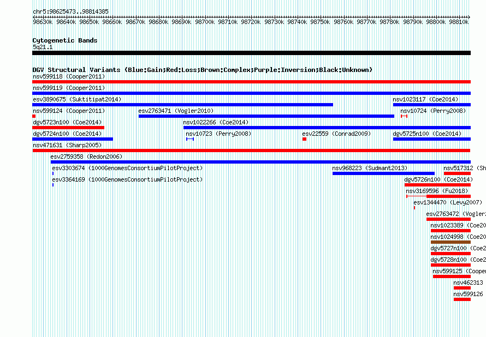Open nsv599125 variant label

point(459,271)
